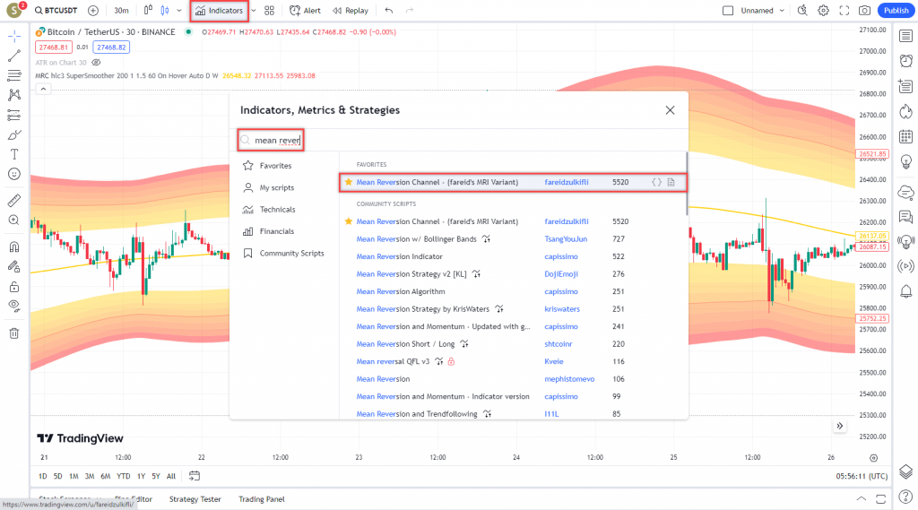Select Financials category
Viewport: 918px width, 510px height.
(269, 231)
